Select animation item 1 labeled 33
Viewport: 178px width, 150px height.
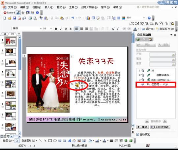pyautogui.click(x=156, y=71)
